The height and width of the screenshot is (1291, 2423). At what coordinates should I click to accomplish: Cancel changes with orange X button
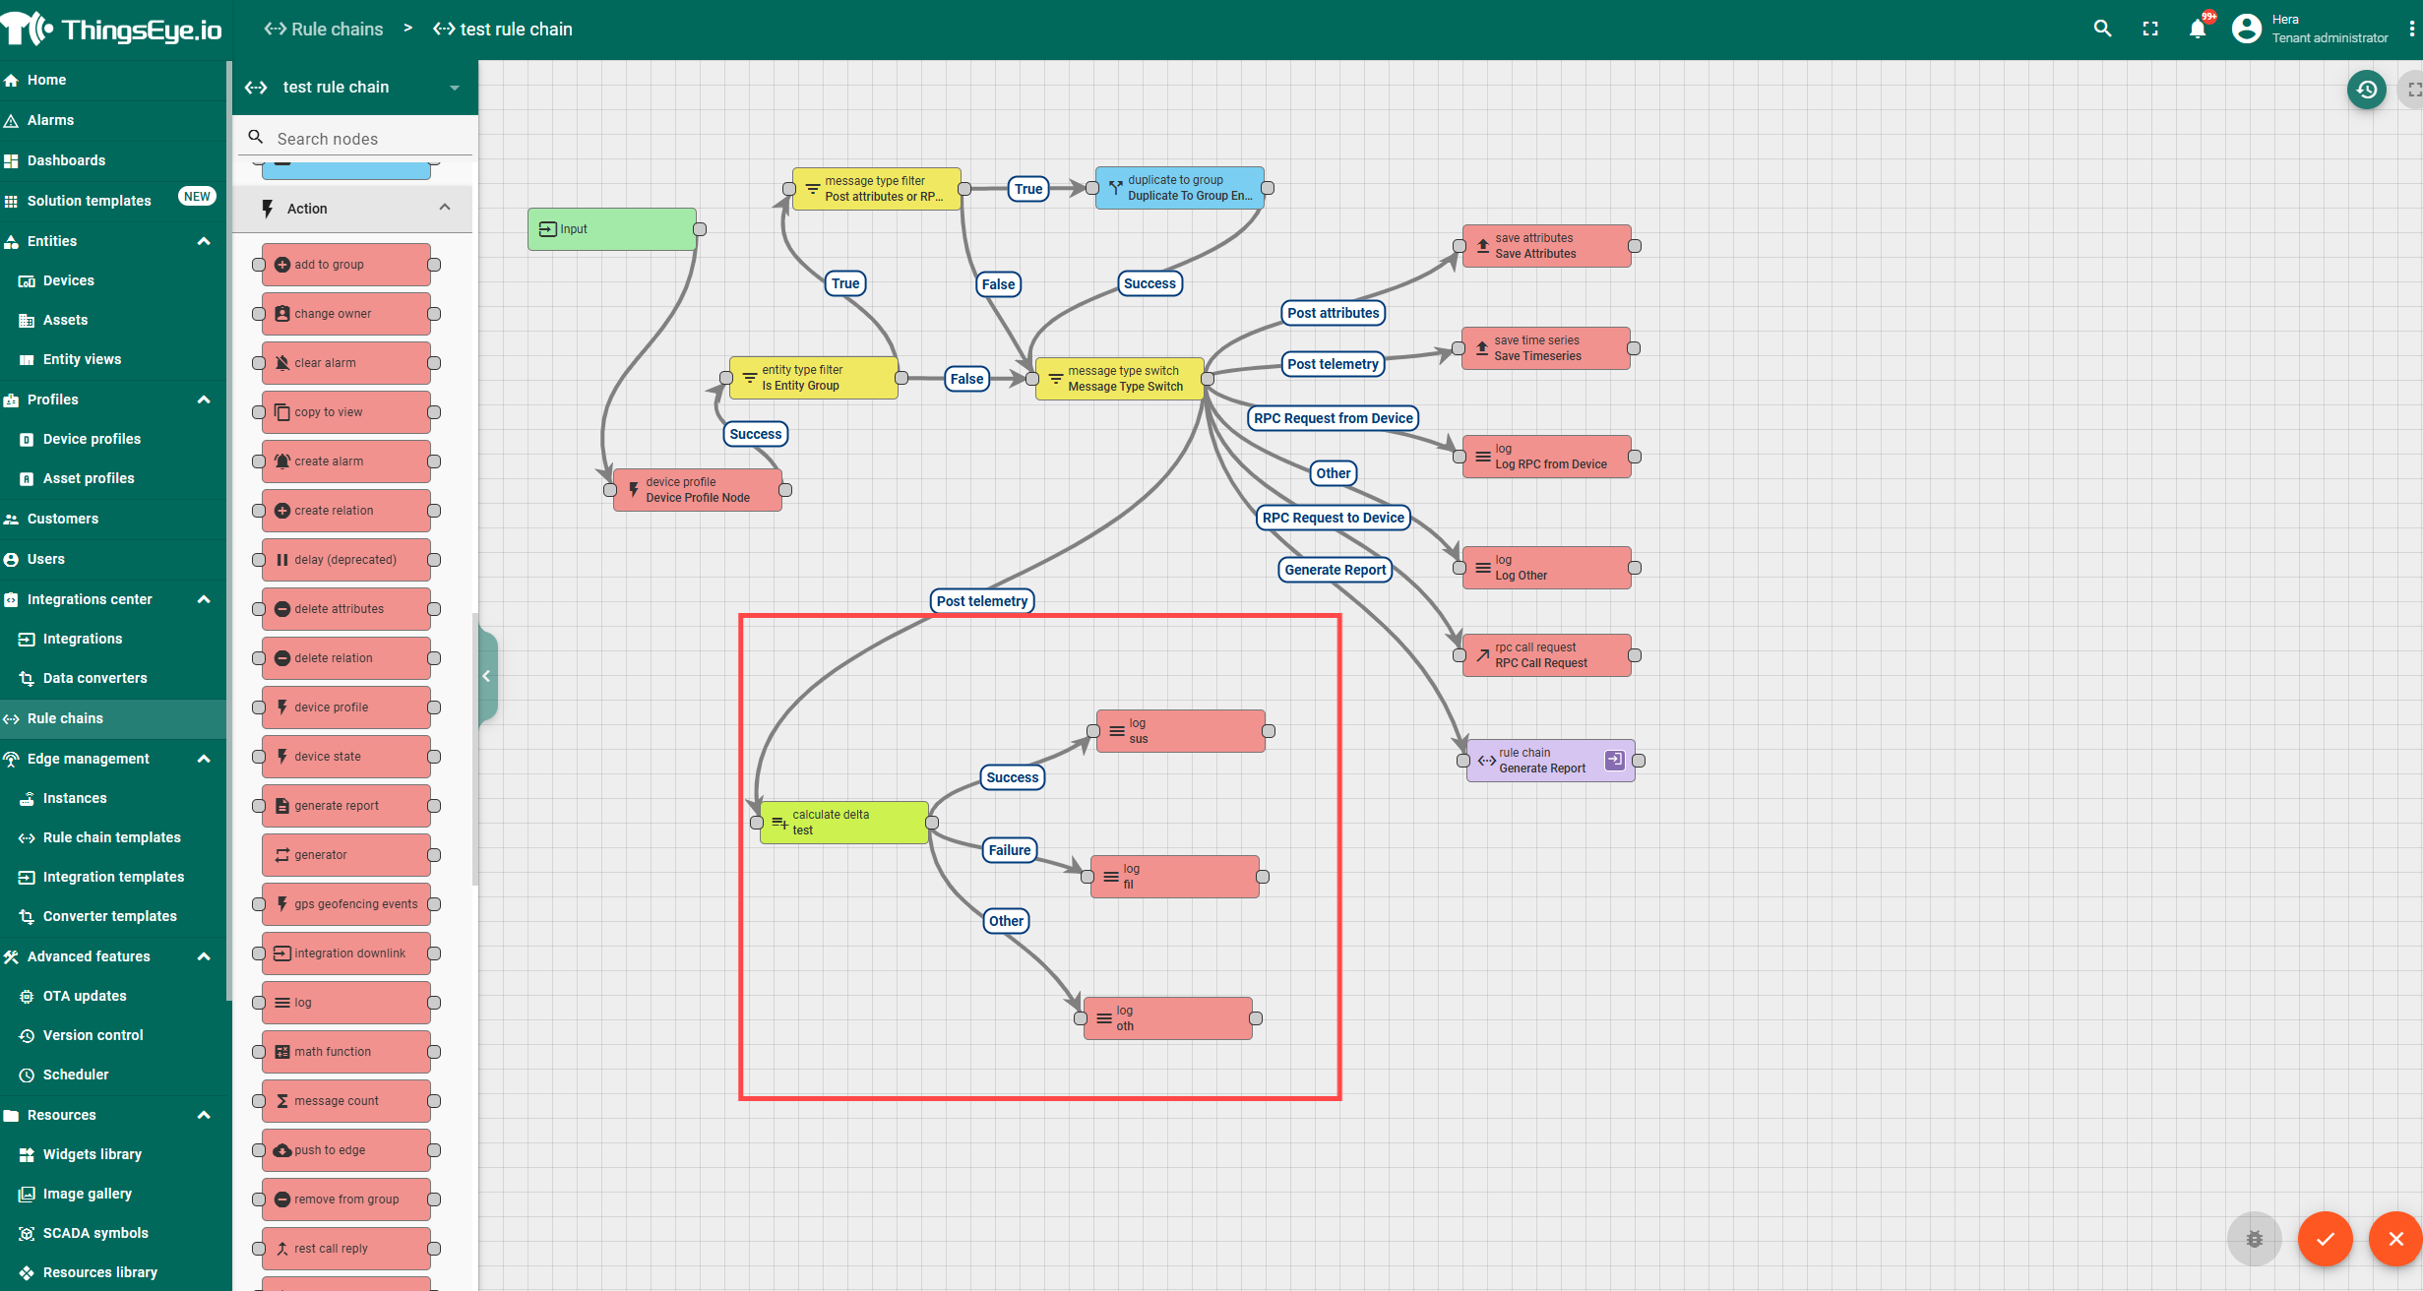[x=2395, y=1239]
